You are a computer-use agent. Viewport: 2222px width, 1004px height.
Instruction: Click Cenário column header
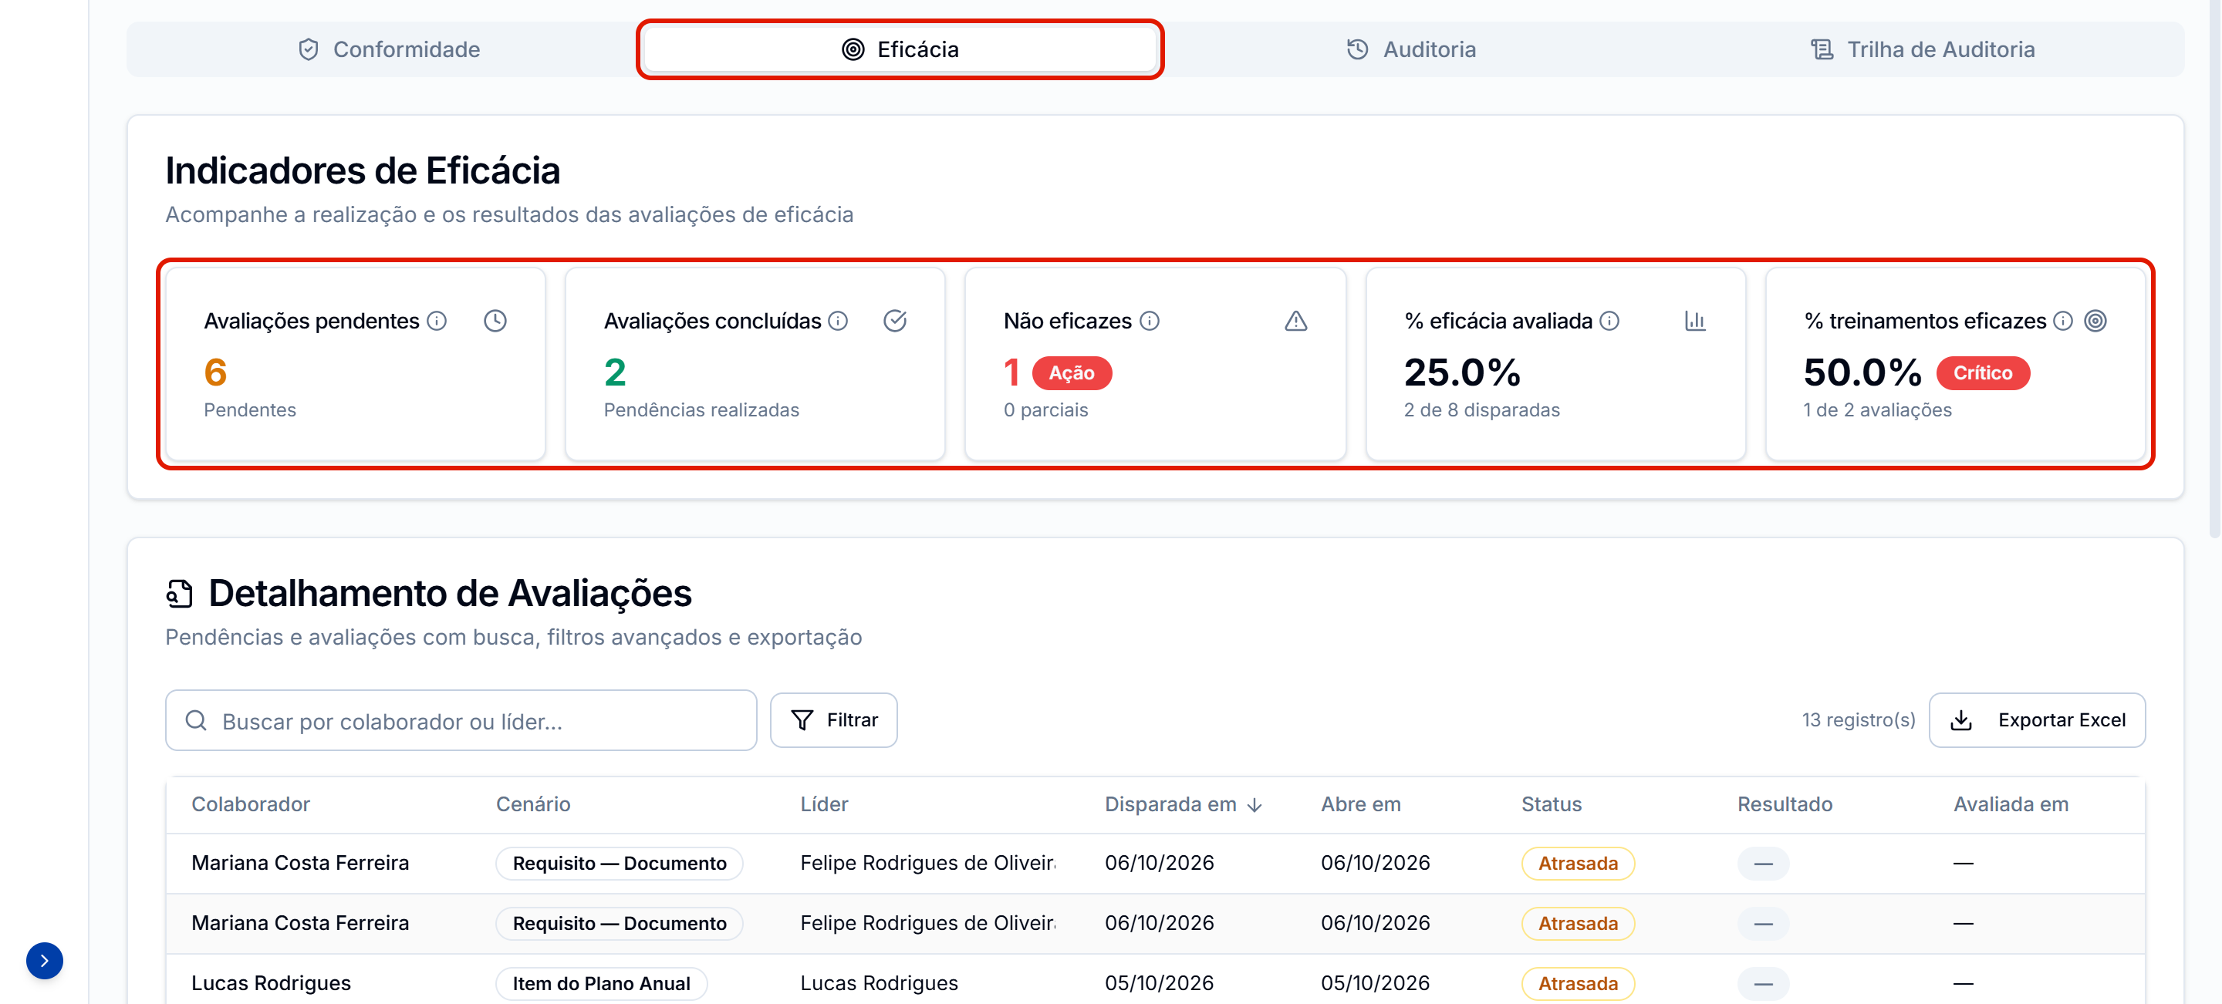click(x=533, y=804)
